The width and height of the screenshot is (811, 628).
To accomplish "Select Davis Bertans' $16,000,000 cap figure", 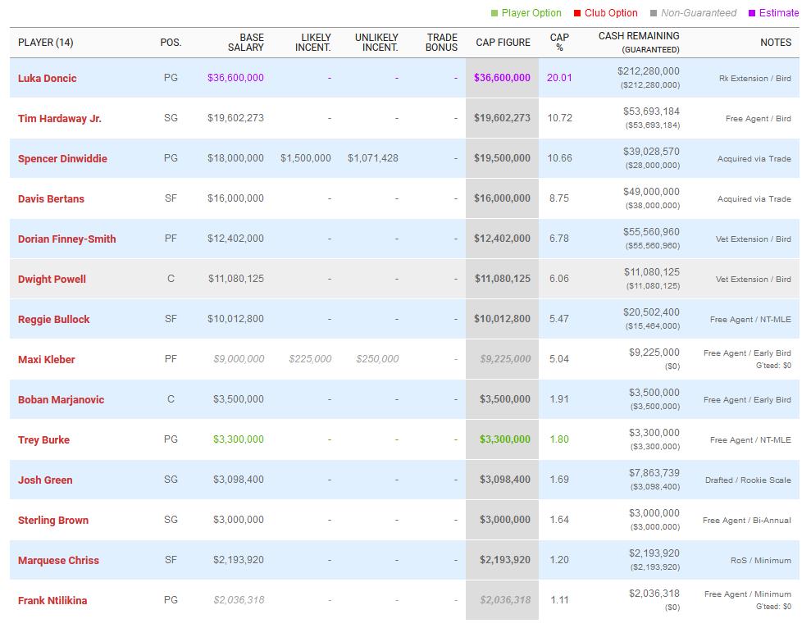I will click(x=502, y=198).
